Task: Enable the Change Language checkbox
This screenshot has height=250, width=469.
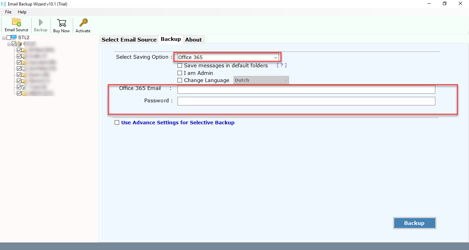Action: click(x=180, y=80)
